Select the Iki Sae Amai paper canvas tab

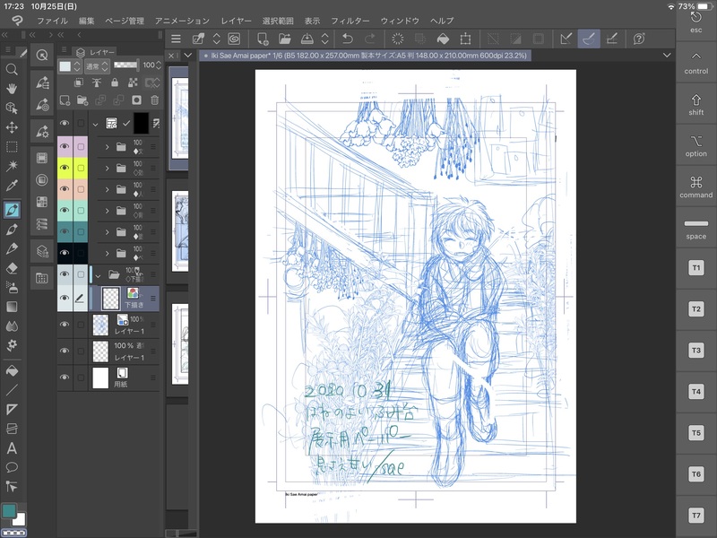[x=366, y=56]
